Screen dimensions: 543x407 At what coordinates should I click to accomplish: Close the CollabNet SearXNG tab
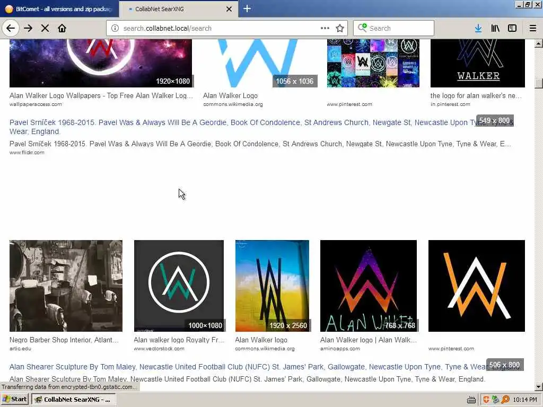229,9
